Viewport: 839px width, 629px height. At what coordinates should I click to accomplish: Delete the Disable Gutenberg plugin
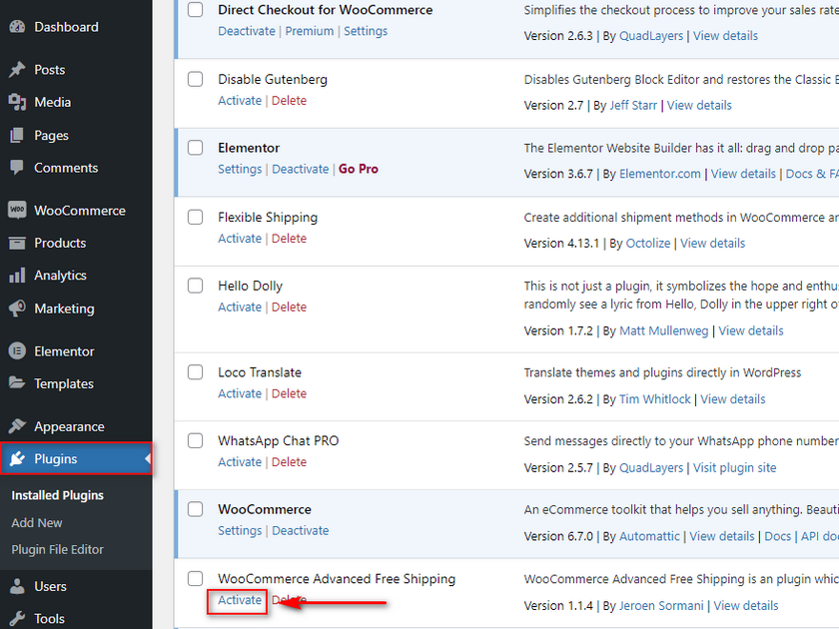click(x=289, y=101)
